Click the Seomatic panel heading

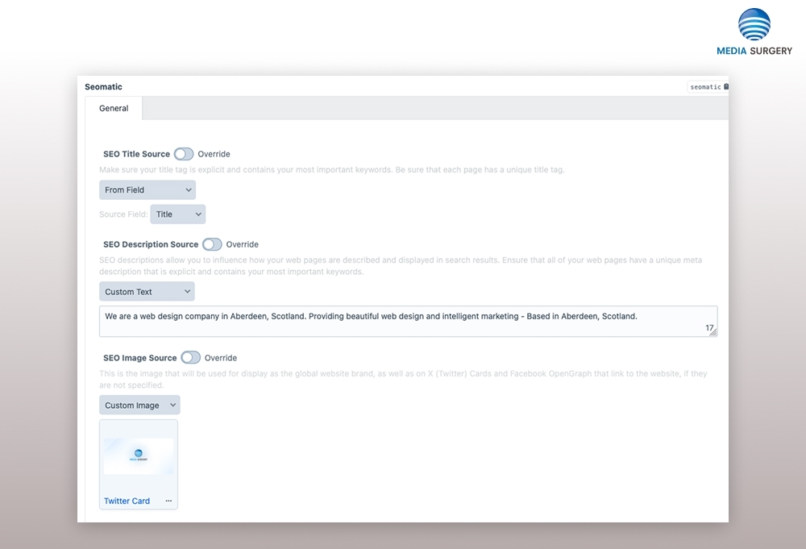103,86
